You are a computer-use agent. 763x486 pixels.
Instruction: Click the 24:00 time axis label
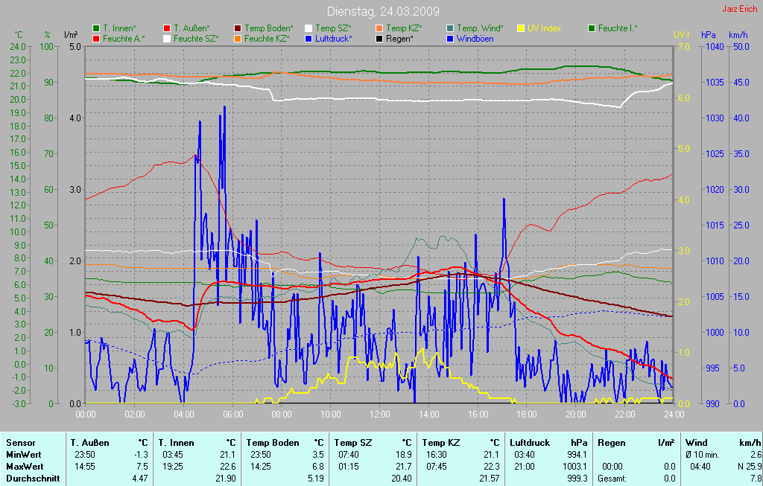[674, 415]
